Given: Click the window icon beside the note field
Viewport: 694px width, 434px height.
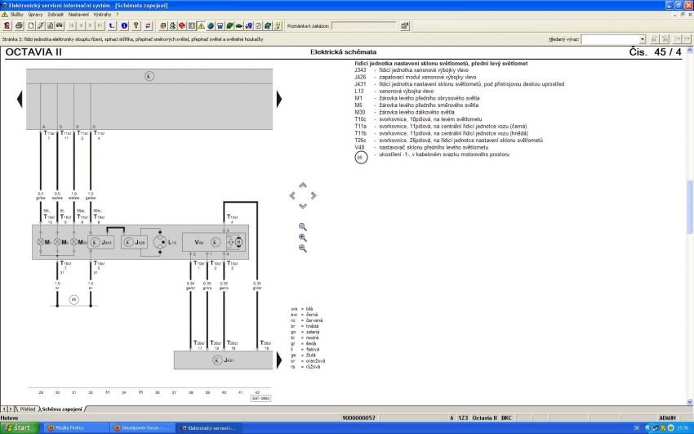Looking at the screenshot, I should [404, 25].
